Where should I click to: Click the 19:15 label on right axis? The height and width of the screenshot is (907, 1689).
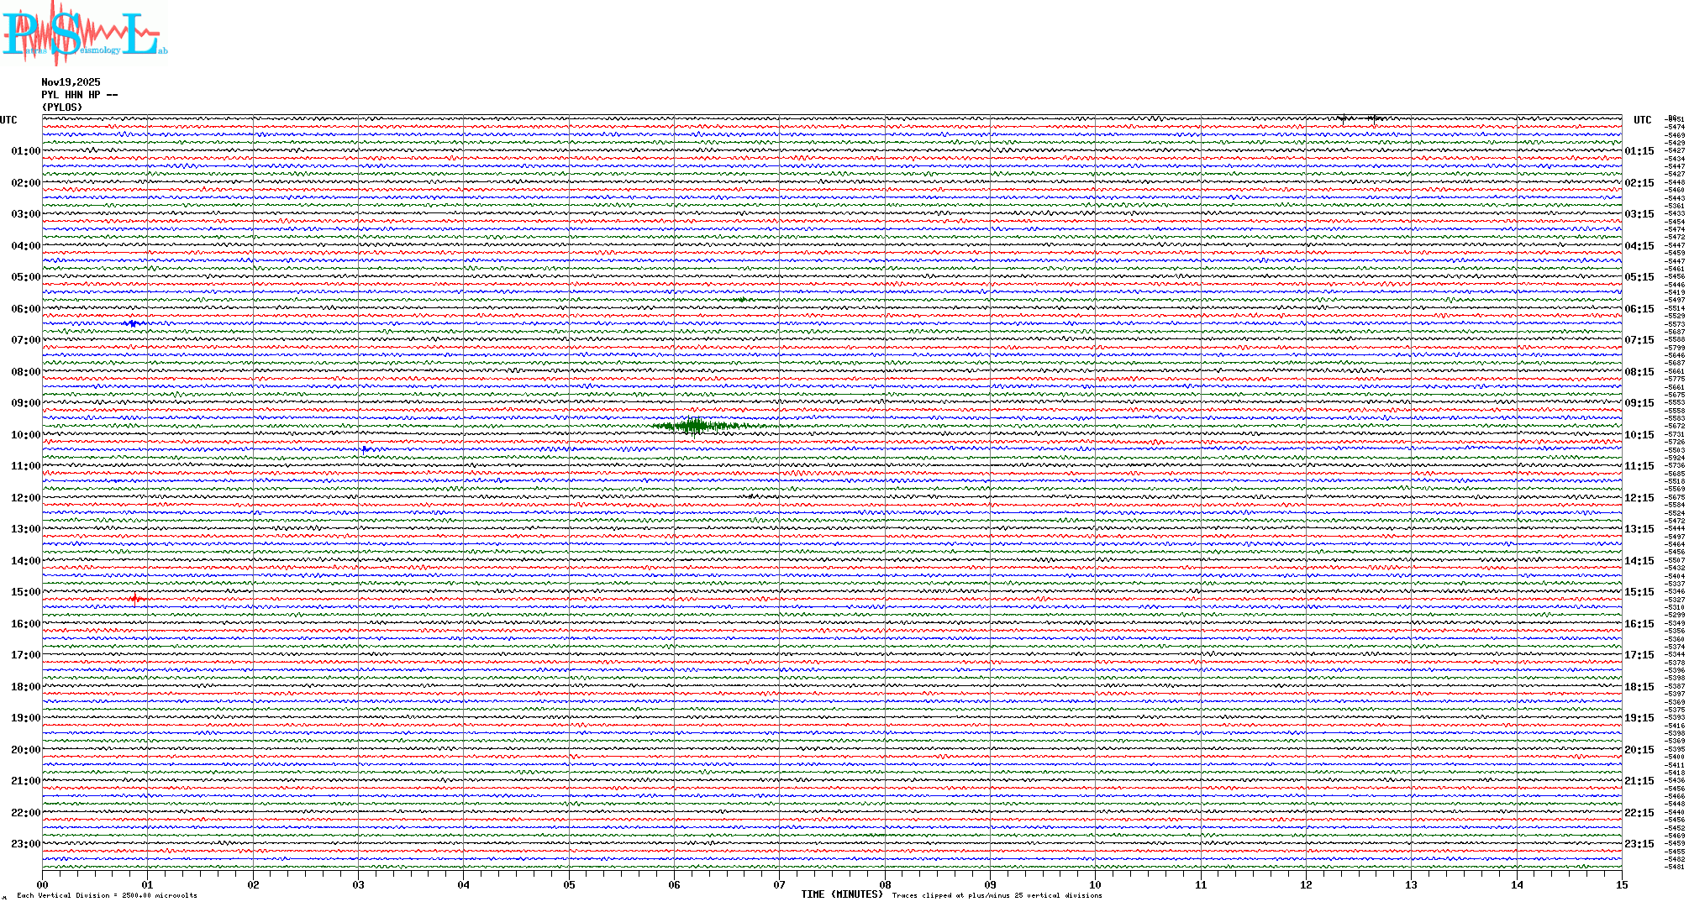click(1639, 718)
